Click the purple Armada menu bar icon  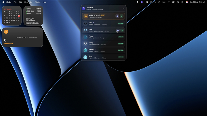tap(142, 2)
